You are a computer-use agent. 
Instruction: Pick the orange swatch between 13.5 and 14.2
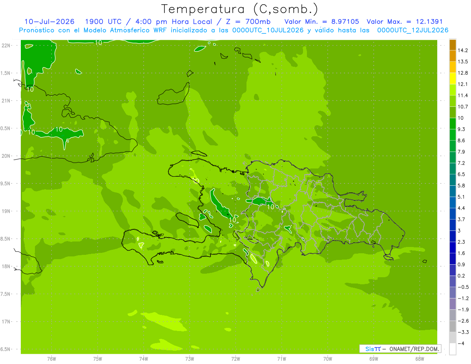point(453,56)
